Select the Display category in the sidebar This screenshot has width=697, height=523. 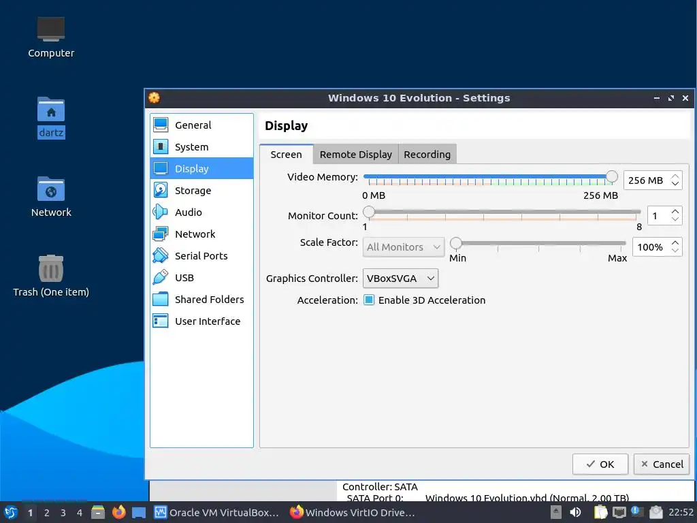tap(201, 169)
